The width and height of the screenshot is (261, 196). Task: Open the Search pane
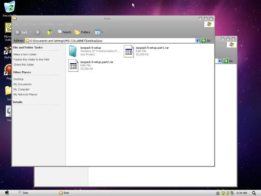pyautogui.click(x=63, y=32)
